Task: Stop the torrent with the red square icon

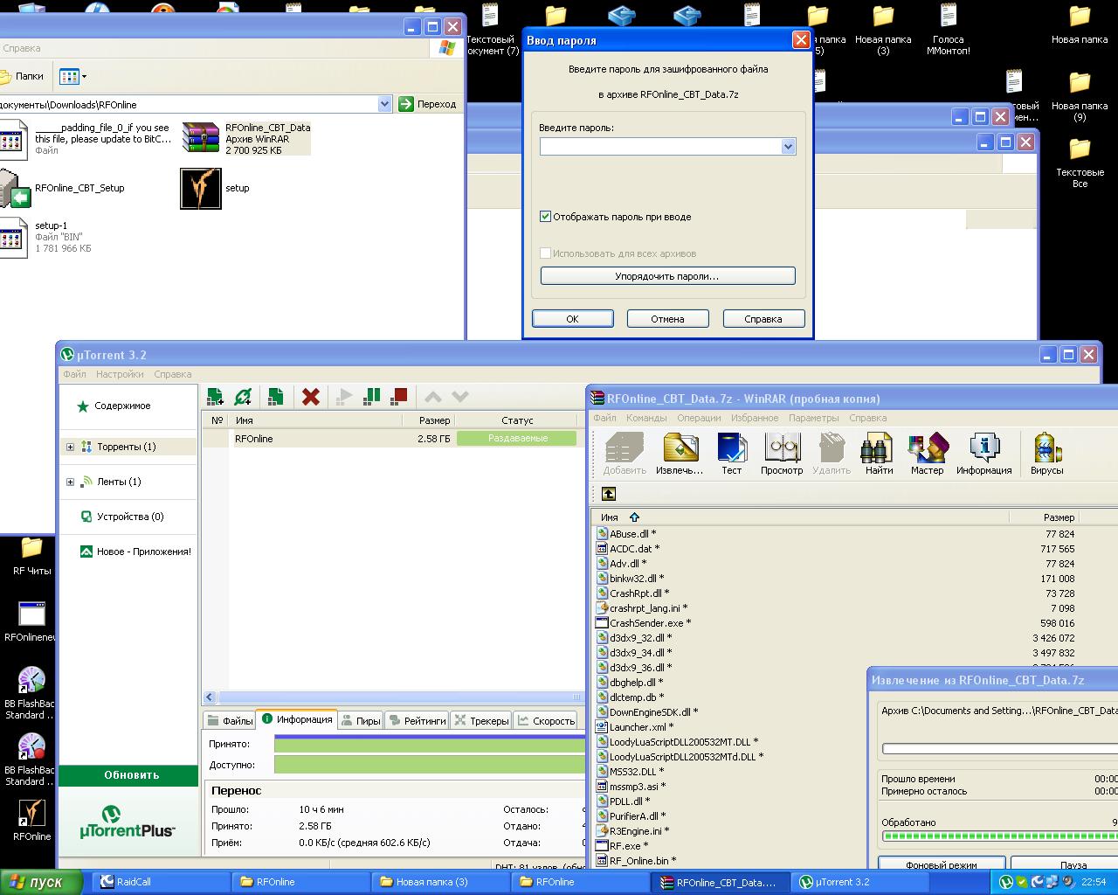Action: coord(399,397)
